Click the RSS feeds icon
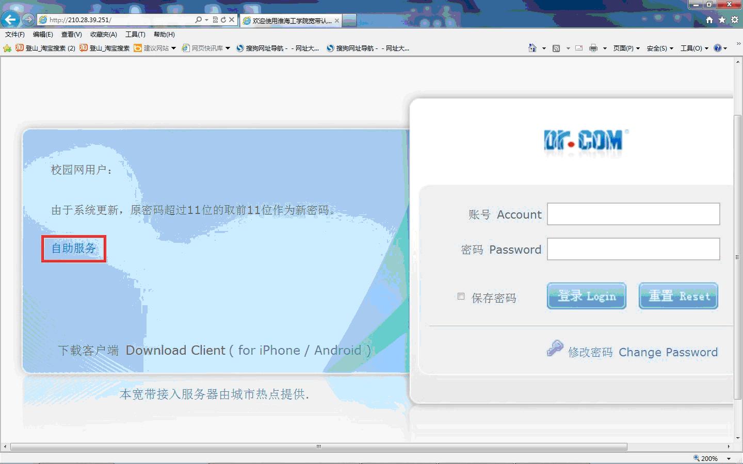 [556, 48]
